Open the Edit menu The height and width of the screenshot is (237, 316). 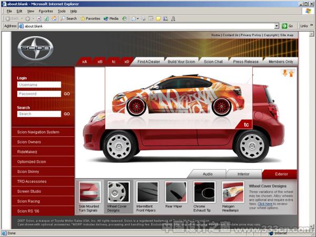pos(19,11)
